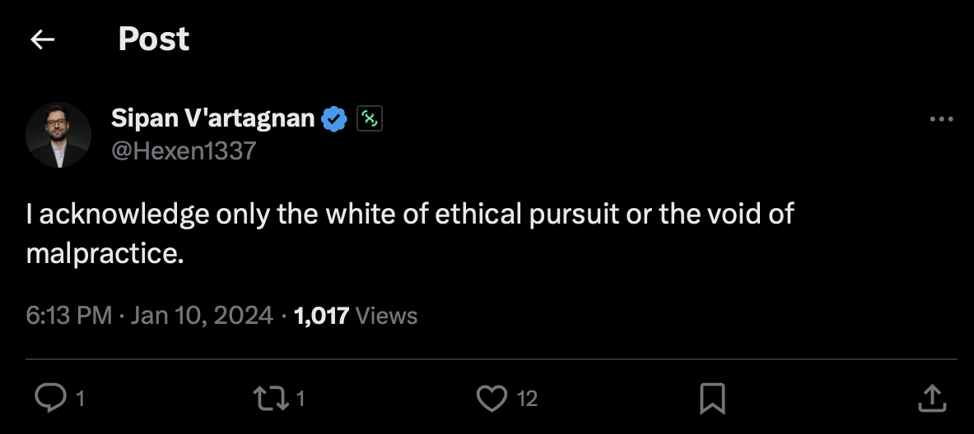Click the share upload icon

tap(931, 399)
